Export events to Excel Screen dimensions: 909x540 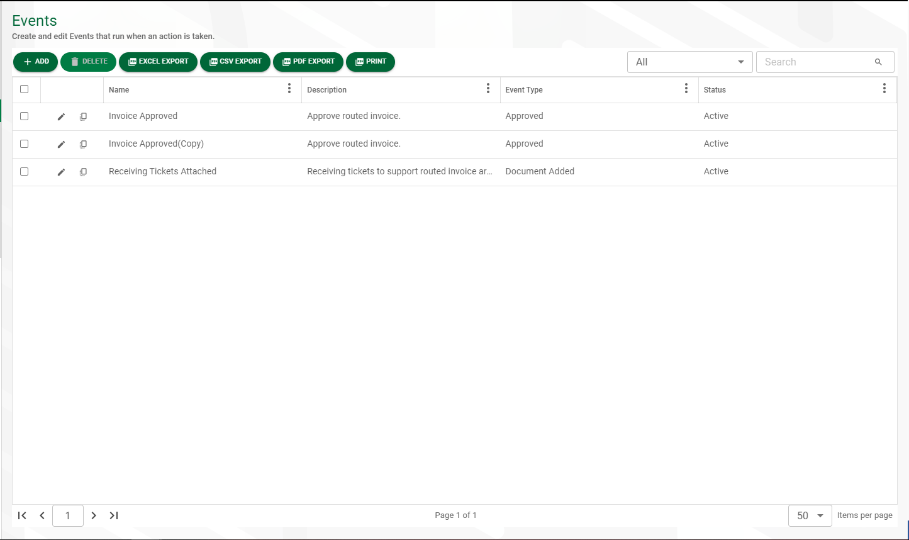click(158, 62)
